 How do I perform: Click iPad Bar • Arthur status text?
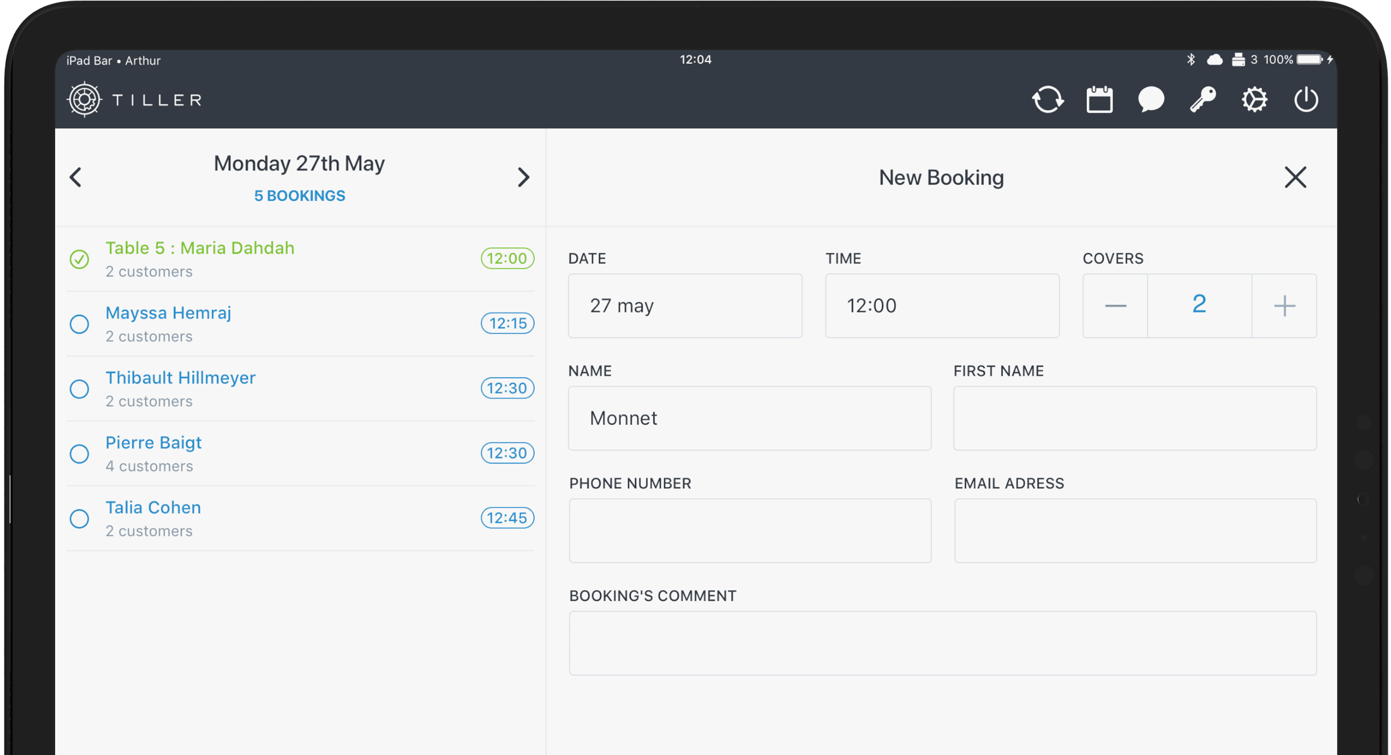click(113, 61)
